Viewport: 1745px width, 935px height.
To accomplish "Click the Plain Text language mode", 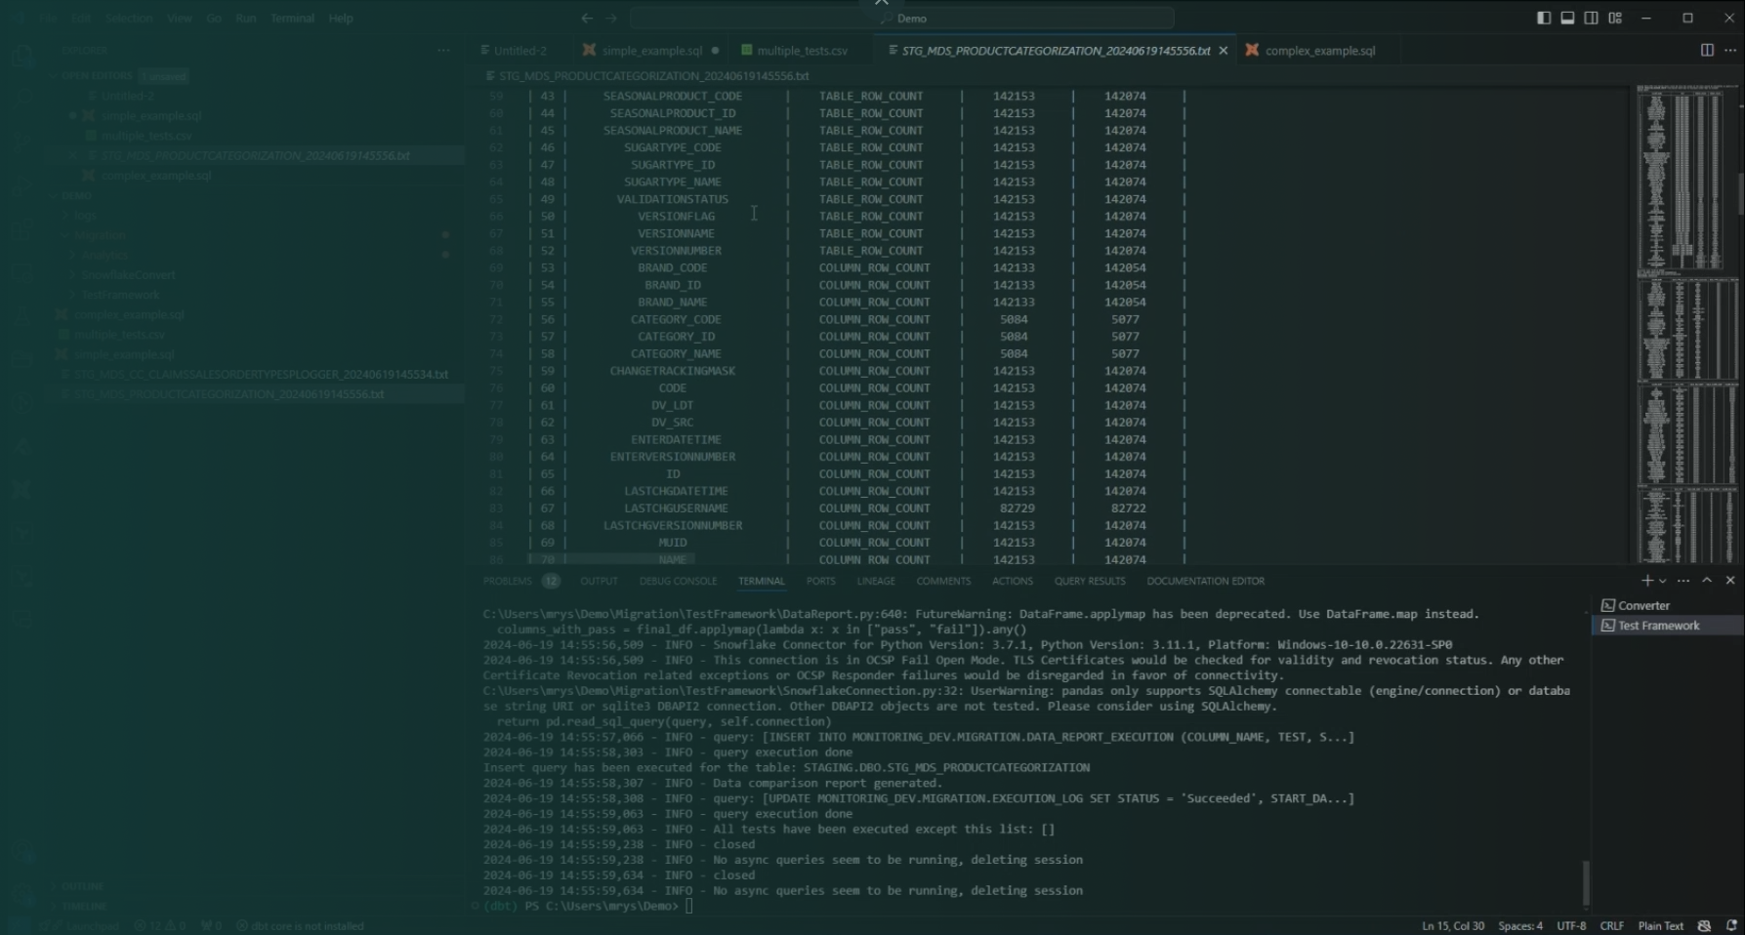I will (1660, 925).
